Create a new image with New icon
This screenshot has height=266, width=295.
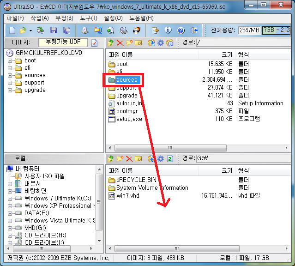point(12,30)
